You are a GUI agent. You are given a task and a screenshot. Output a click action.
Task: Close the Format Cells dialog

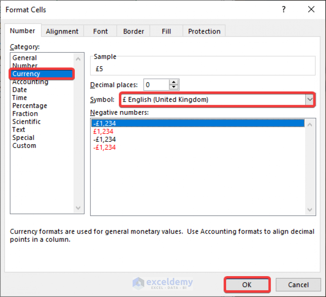coord(311,9)
